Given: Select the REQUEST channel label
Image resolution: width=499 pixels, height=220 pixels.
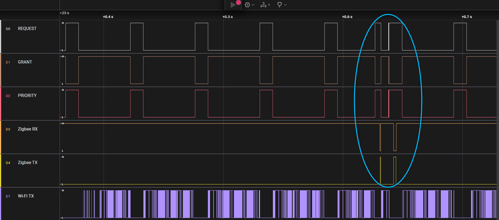Looking at the screenshot, I should pos(27,29).
